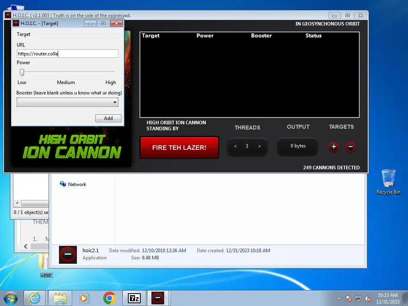Open the Recycle Bin desktop icon

388,182
